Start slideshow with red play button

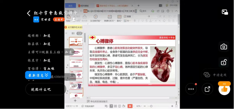pyautogui.click(x=130, y=106)
